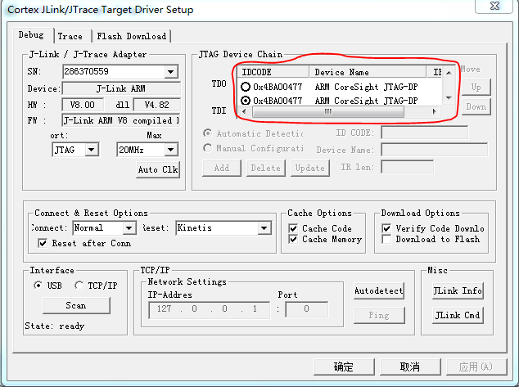Image resolution: width=519 pixels, height=387 pixels.
Task: Open JLink Info
Action: tap(458, 290)
